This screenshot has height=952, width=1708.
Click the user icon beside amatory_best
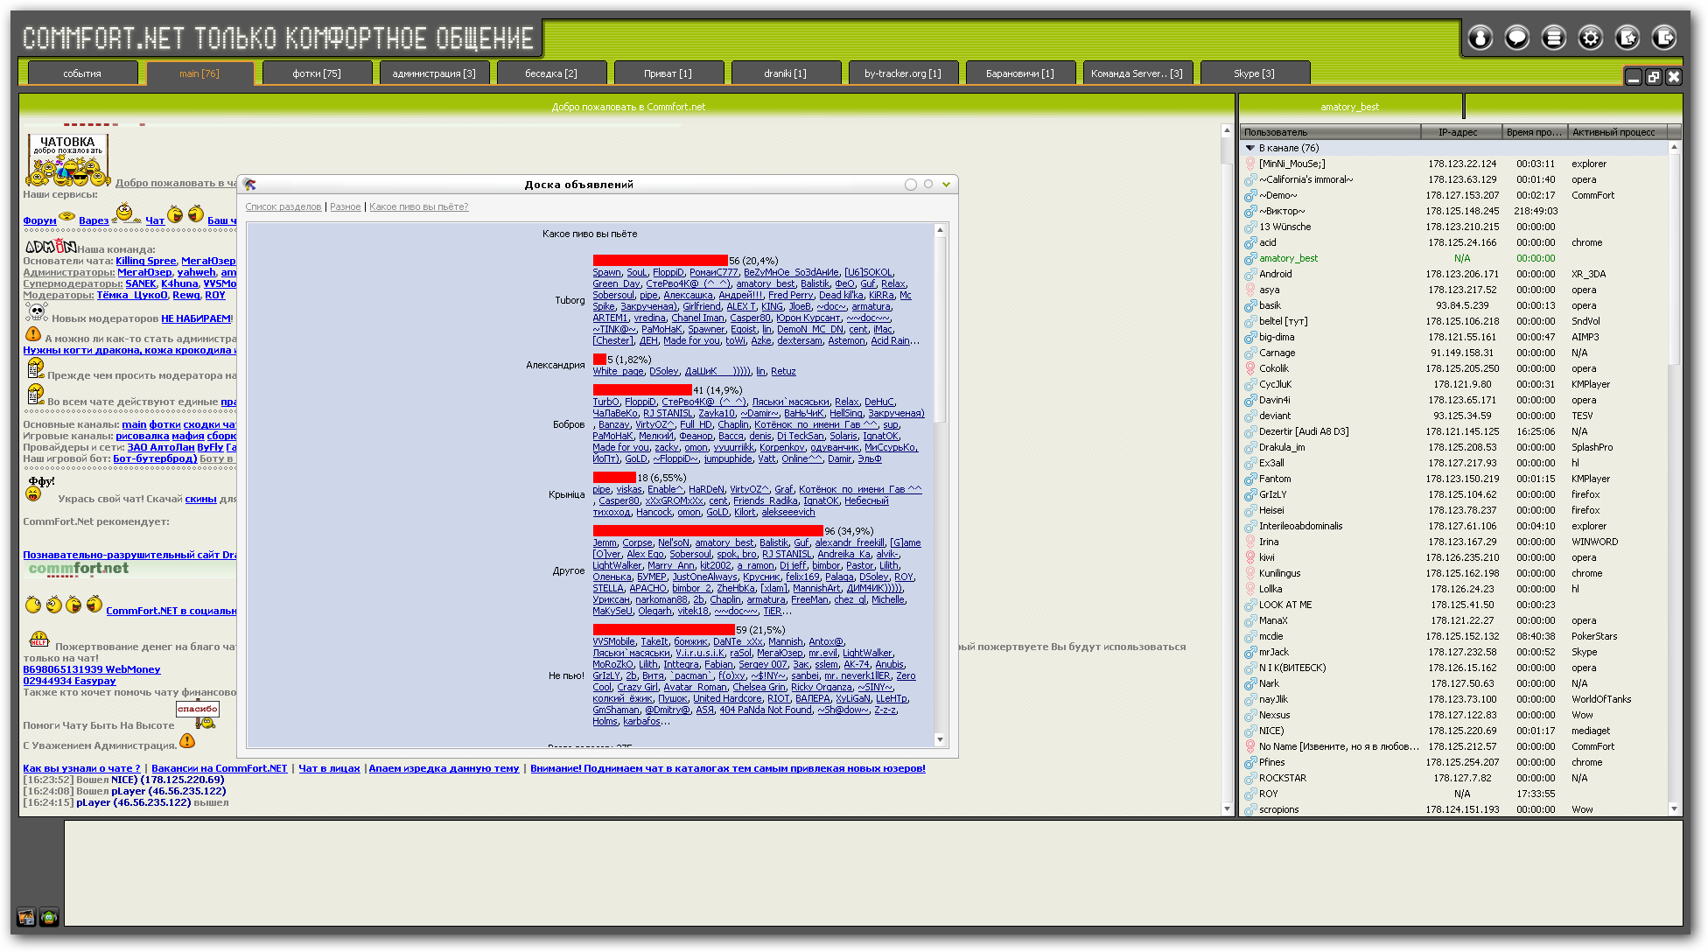pos(1250,258)
